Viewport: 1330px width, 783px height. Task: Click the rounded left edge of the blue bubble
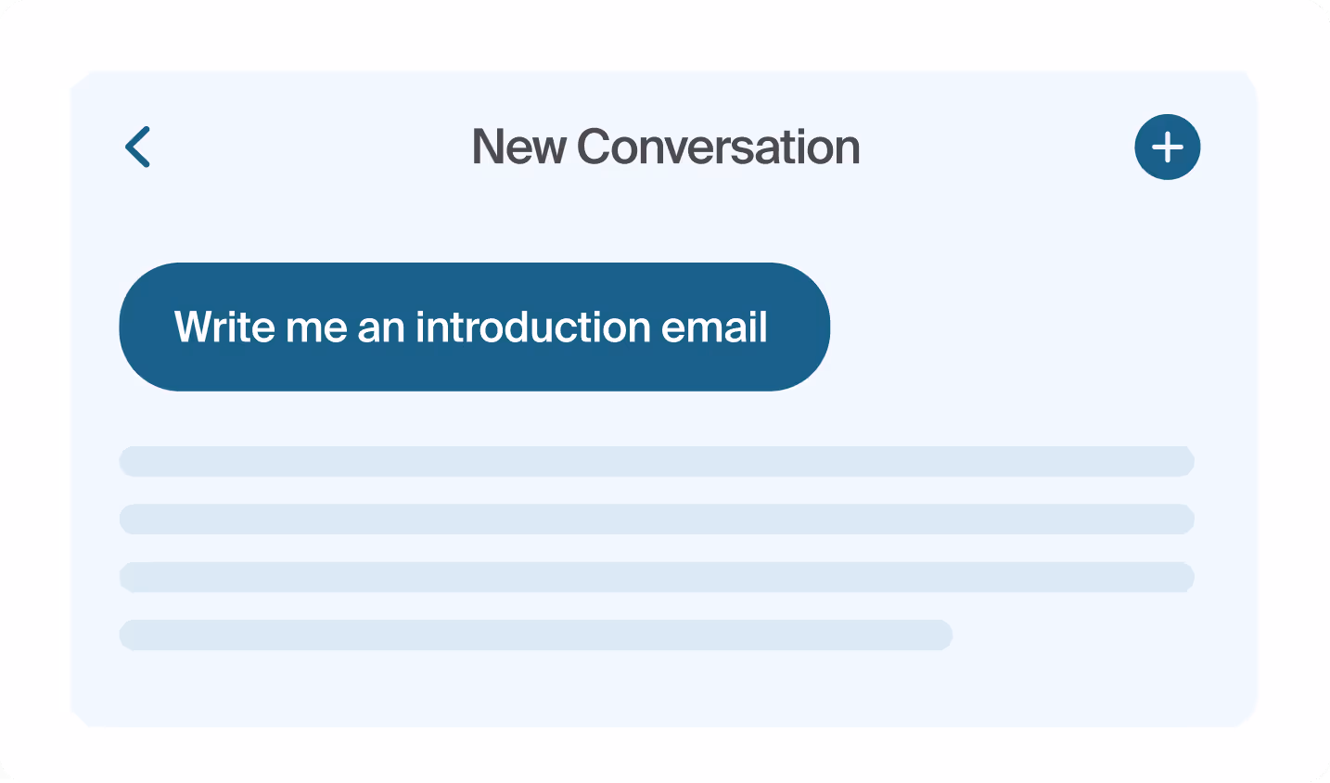click(x=139, y=327)
